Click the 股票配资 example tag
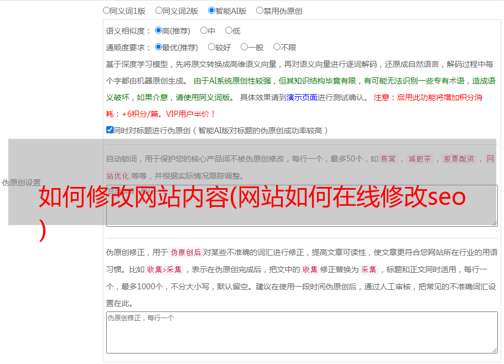 (x=459, y=159)
